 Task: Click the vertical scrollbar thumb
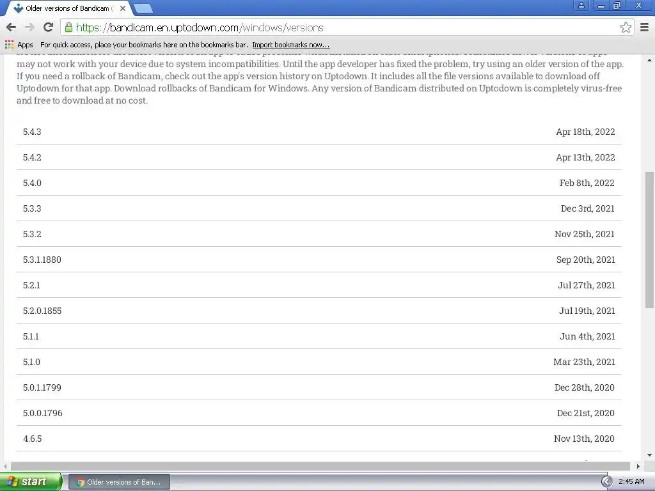[649, 240]
